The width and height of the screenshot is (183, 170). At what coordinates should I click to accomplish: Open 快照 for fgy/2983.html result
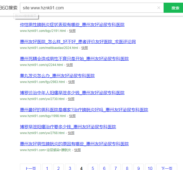click(x=72, y=82)
